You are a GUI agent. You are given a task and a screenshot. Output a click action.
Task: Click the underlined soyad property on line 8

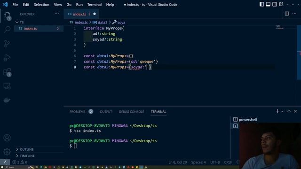pos(137,67)
